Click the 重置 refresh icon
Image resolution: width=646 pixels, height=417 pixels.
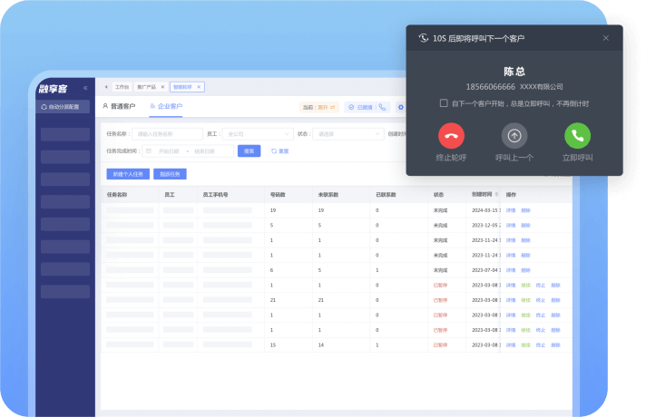274,150
